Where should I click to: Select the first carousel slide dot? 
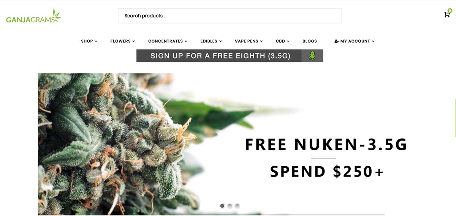coord(222,206)
